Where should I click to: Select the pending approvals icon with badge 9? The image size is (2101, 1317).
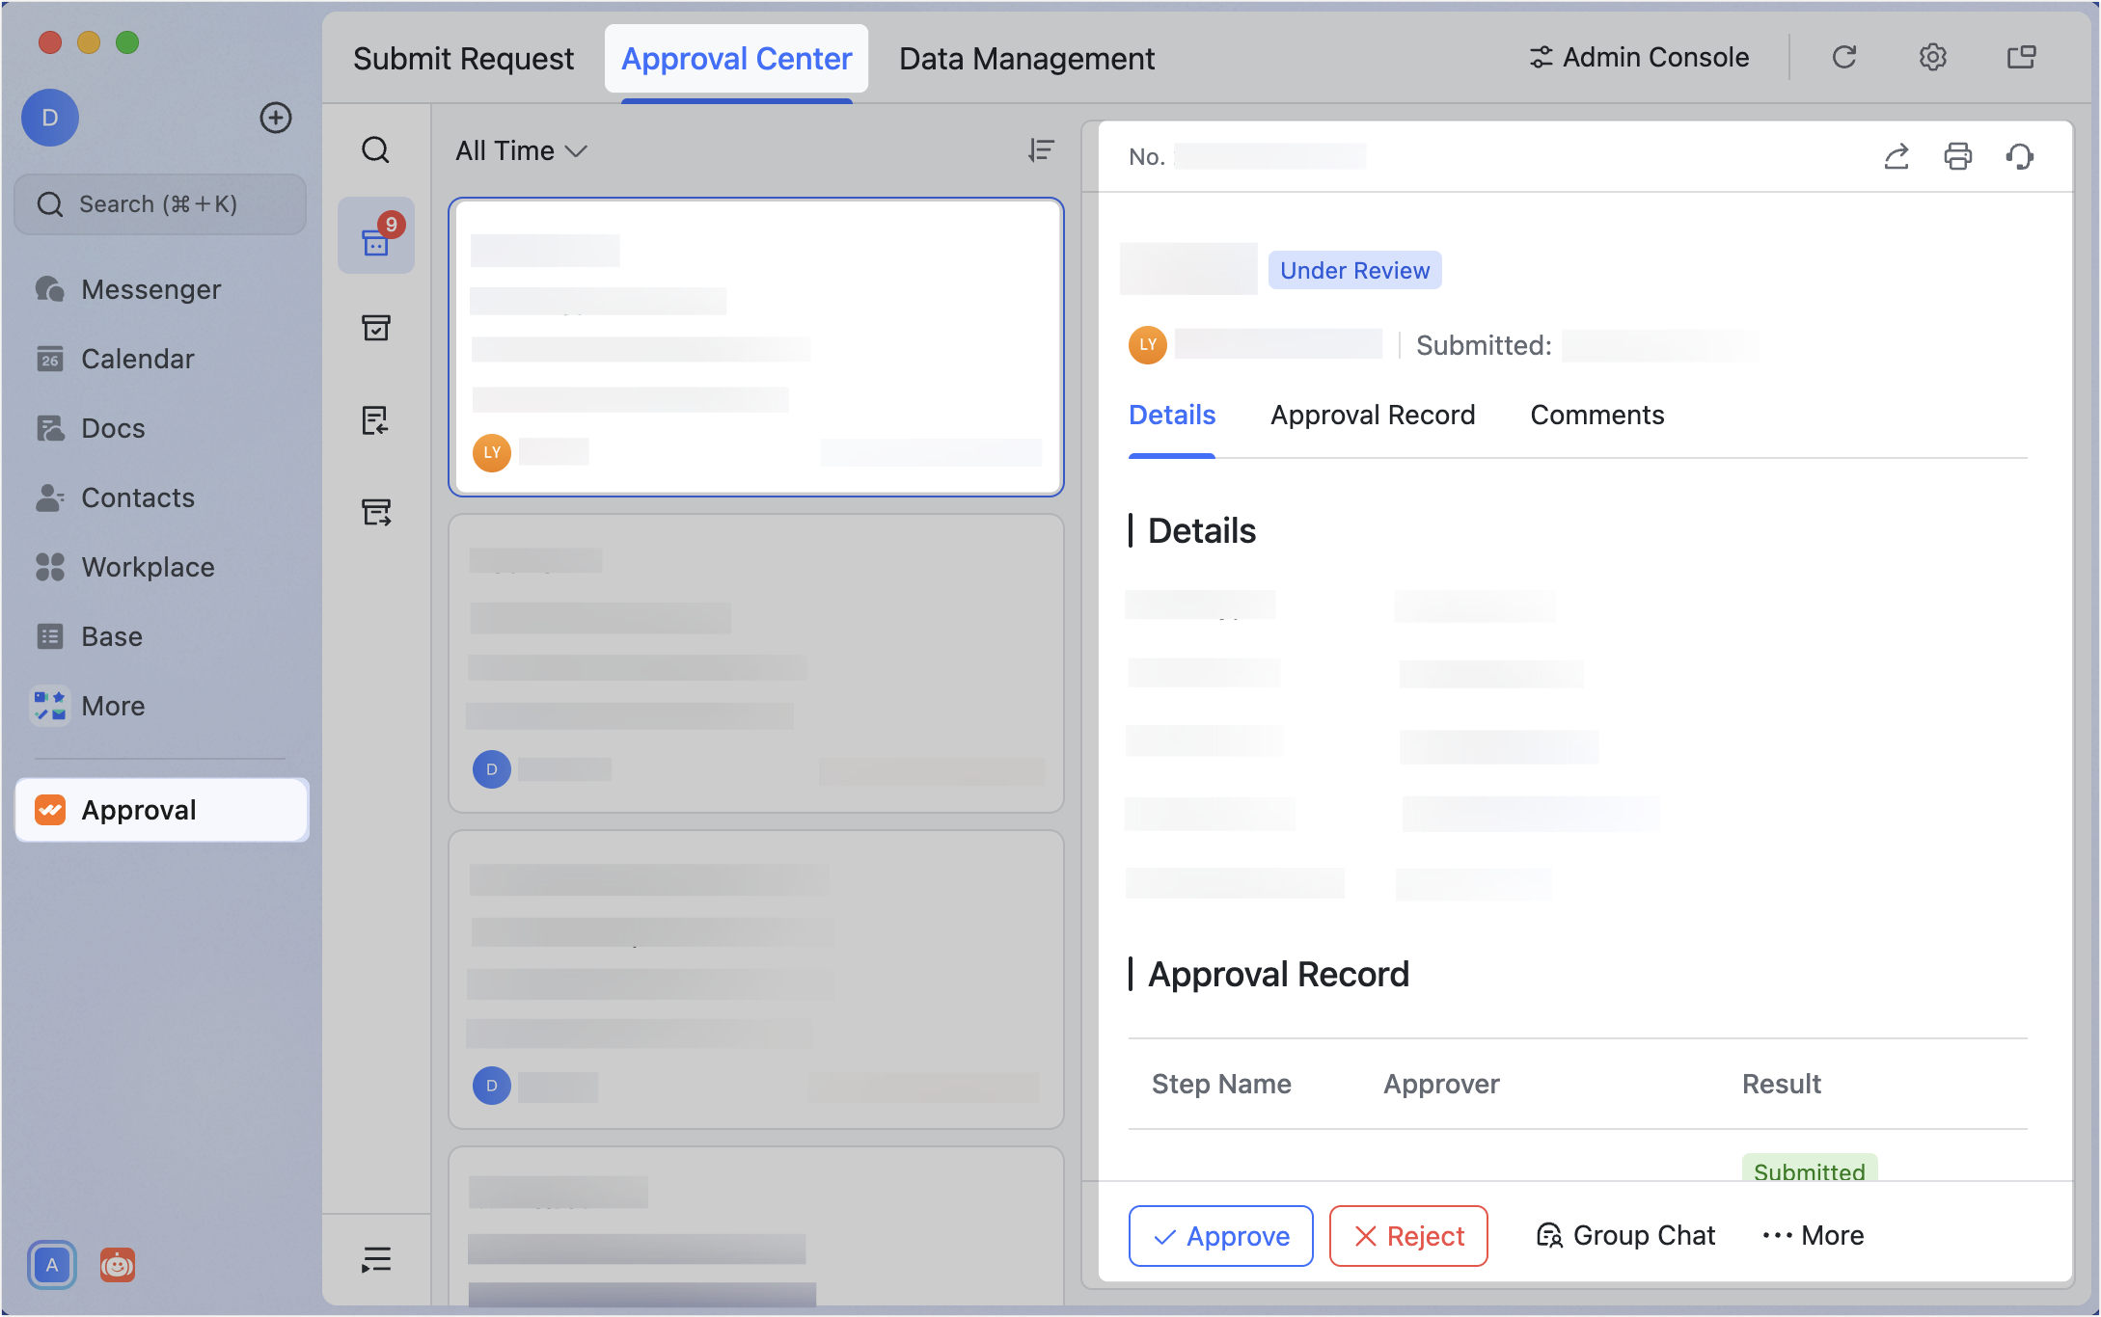tap(376, 239)
